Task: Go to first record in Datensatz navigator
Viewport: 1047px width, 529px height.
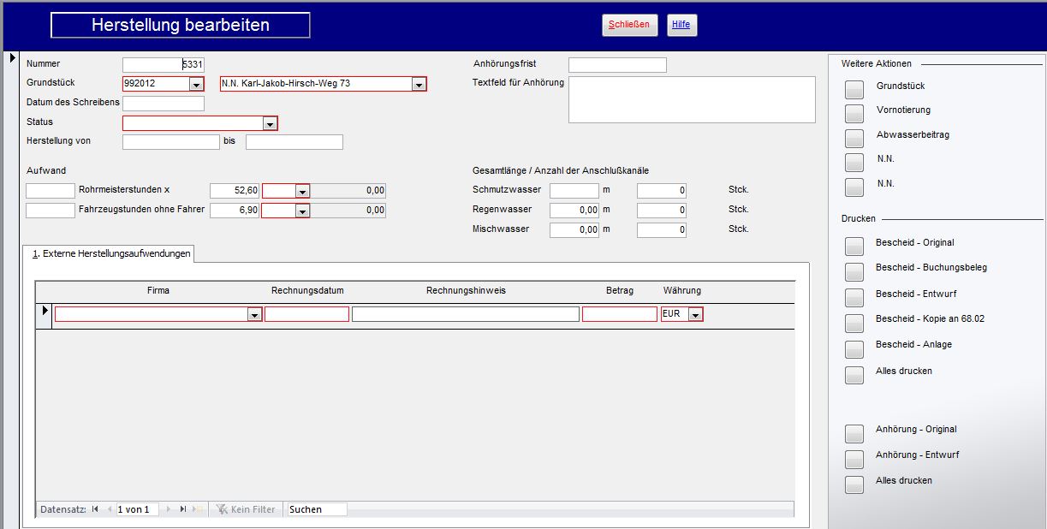Action: click(x=95, y=509)
